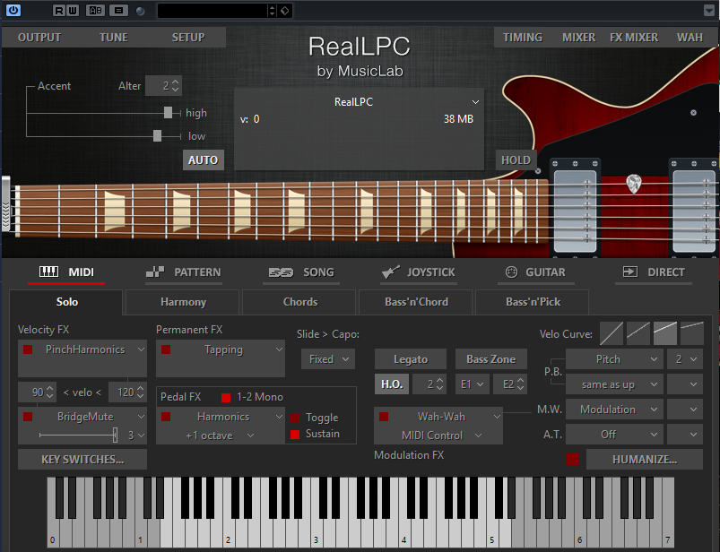Viewport: 720px width, 552px height.
Task: Select second Velo Curve shape icon
Action: point(638,333)
